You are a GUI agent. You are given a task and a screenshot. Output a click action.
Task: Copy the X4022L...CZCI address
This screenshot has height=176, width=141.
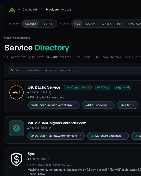click(50, 92)
